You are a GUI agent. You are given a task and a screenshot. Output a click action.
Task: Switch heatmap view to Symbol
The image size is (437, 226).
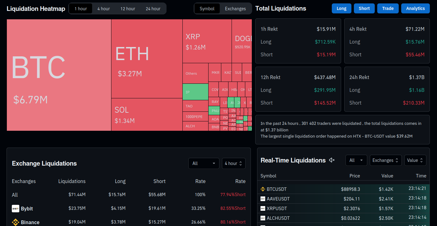point(207,9)
